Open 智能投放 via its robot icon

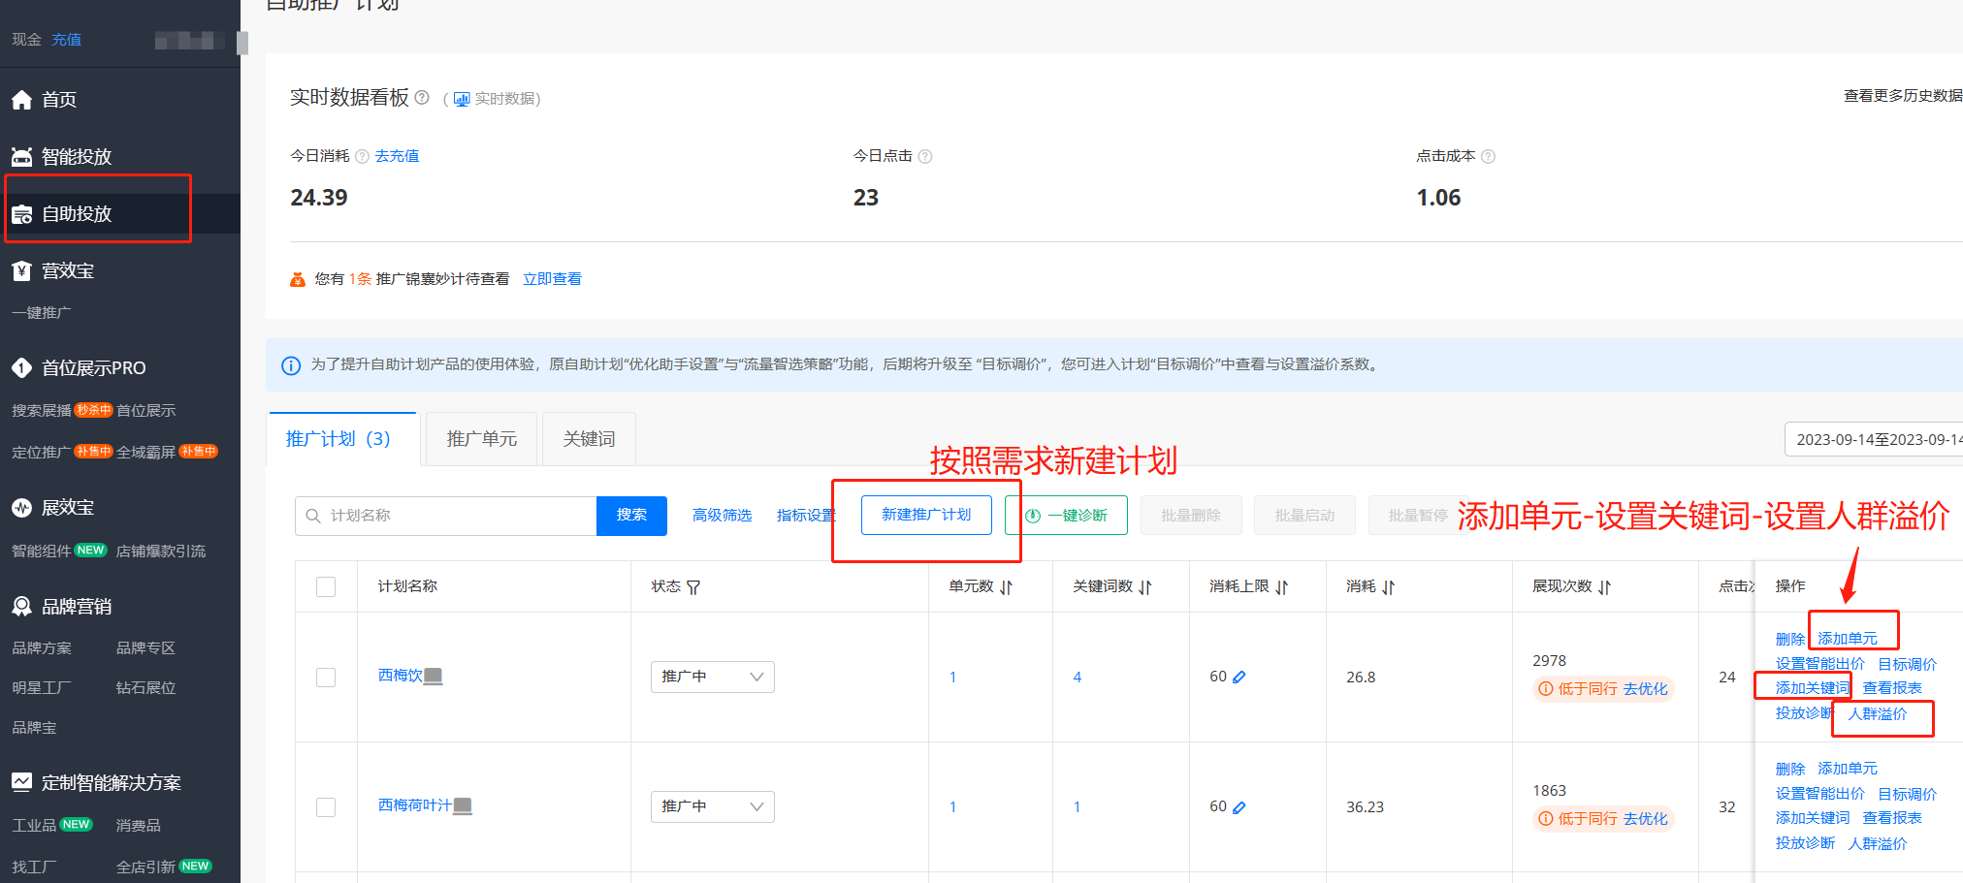[x=21, y=157]
